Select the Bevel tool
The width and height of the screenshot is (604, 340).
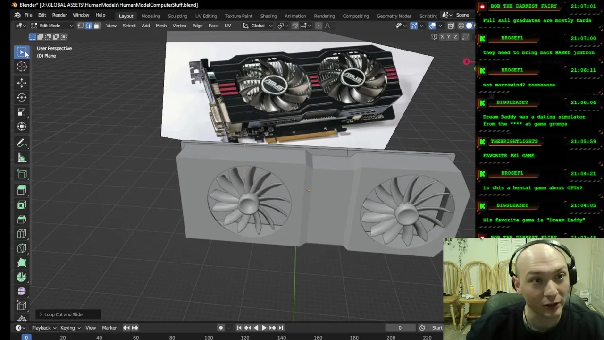[x=22, y=220]
